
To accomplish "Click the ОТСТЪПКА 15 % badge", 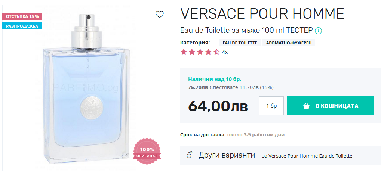I will [x=22, y=16].
